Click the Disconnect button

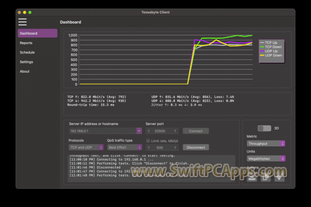196,147
